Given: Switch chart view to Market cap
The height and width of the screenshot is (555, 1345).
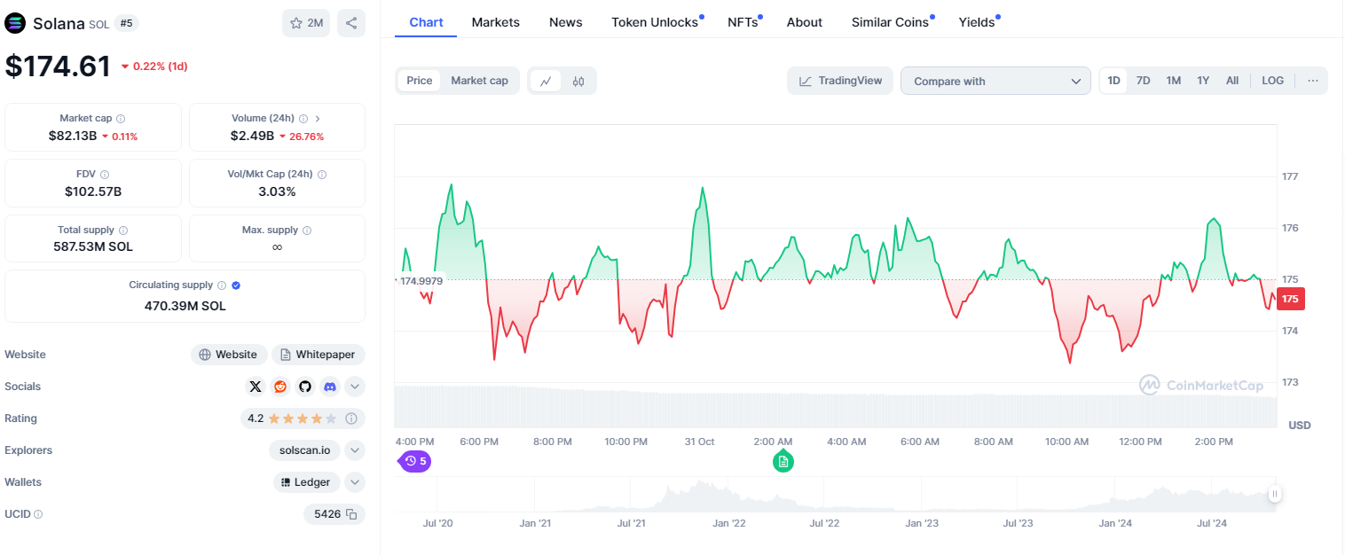Looking at the screenshot, I should tap(479, 80).
